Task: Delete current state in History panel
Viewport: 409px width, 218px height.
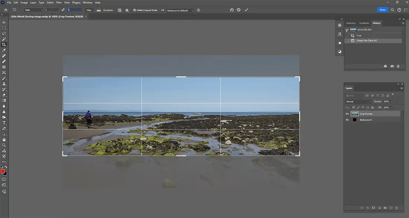Action: click(398, 66)
